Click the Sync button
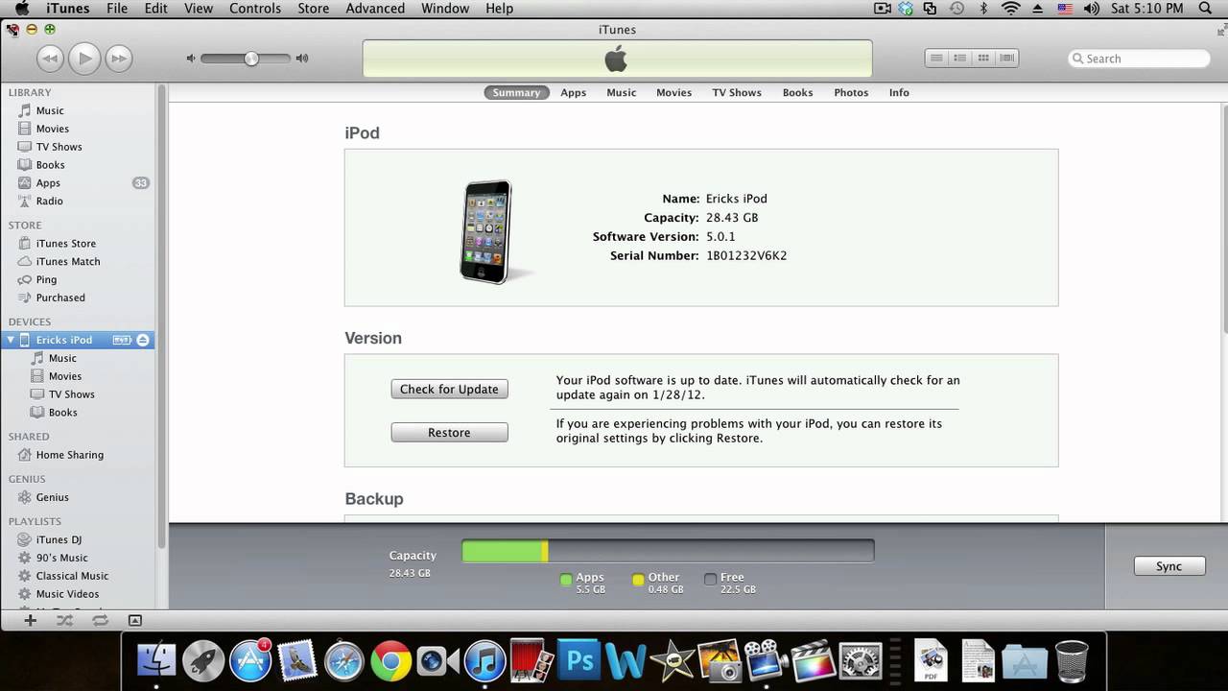The image size is (1228, 691). 1169,566
